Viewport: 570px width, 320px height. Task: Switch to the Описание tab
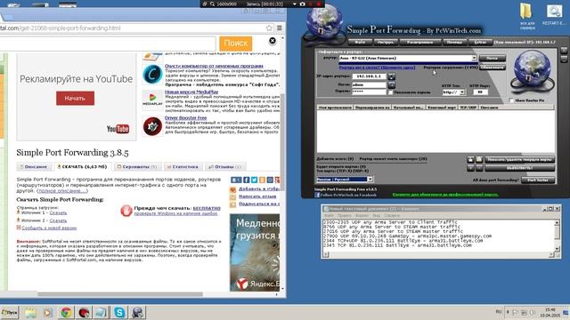click(x=34, y=167)
